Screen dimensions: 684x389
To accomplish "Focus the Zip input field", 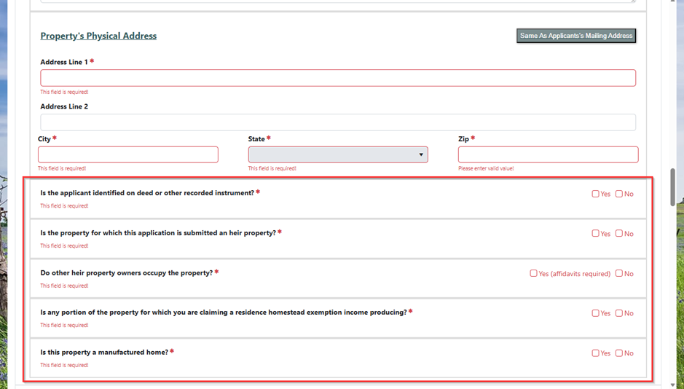I will click(548, 154).
